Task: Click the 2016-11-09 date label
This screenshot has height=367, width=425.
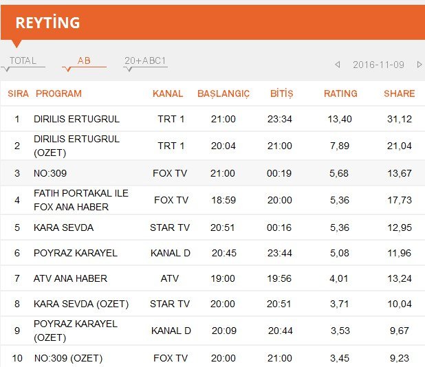Action: click(378, 65)
